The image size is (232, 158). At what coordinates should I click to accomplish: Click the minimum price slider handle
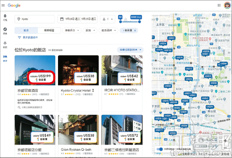point(120,22)
